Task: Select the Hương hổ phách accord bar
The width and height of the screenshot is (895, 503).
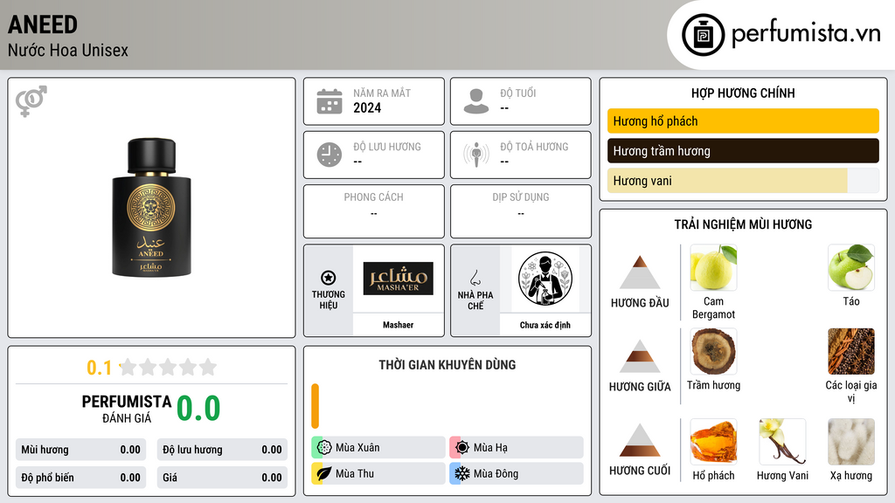Action: pyautogui.click(x=743, y=121)
